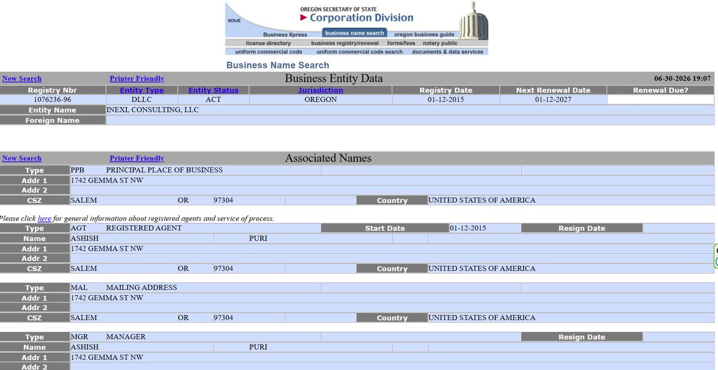Click 1742 GEMMA ST NW under principal place
Image resolution: width=718 pixels, height=370 pixels.
[107, 180]
